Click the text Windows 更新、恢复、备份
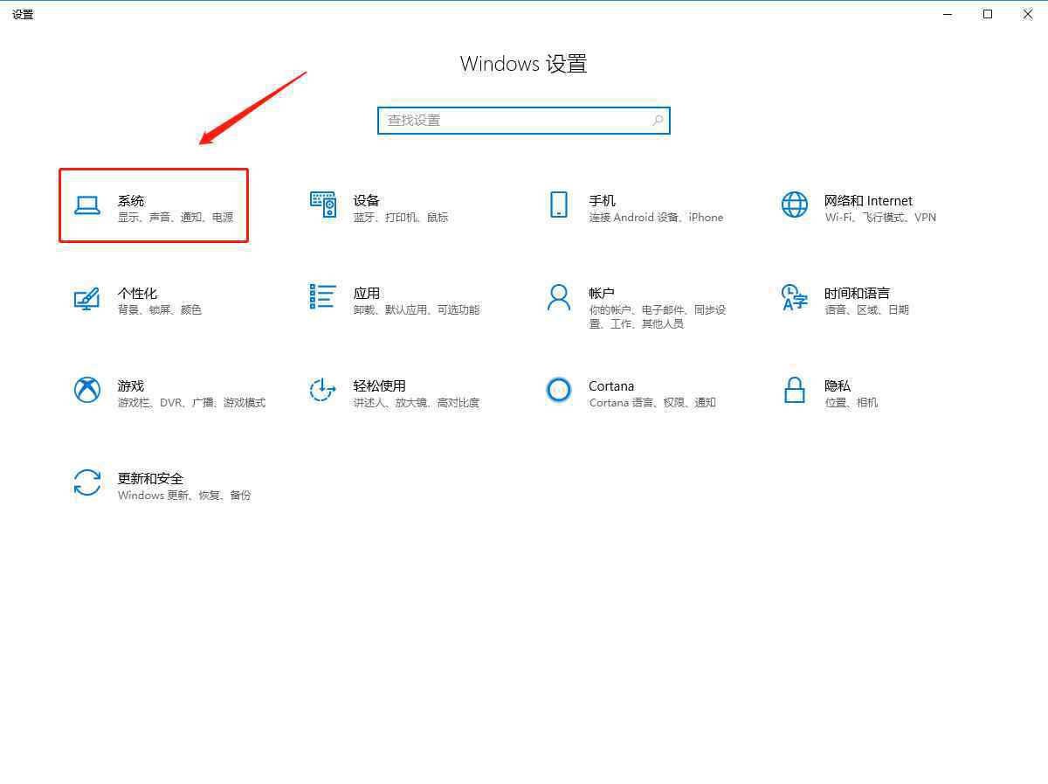The image size is (1048, 784). tap(184, 496)
